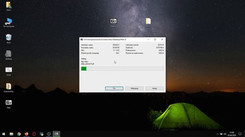245x137 pixels.
Task: Minimize the compression dialog window
Action: click(148, 40)
